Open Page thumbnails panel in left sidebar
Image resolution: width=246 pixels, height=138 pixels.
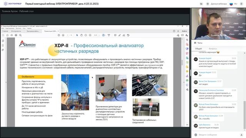[3, 41]
